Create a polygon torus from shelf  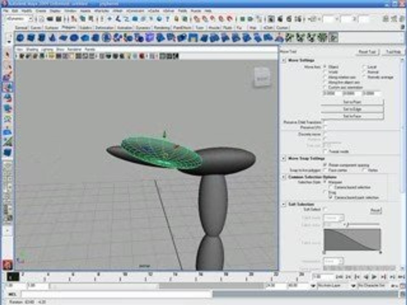point(74,38)
